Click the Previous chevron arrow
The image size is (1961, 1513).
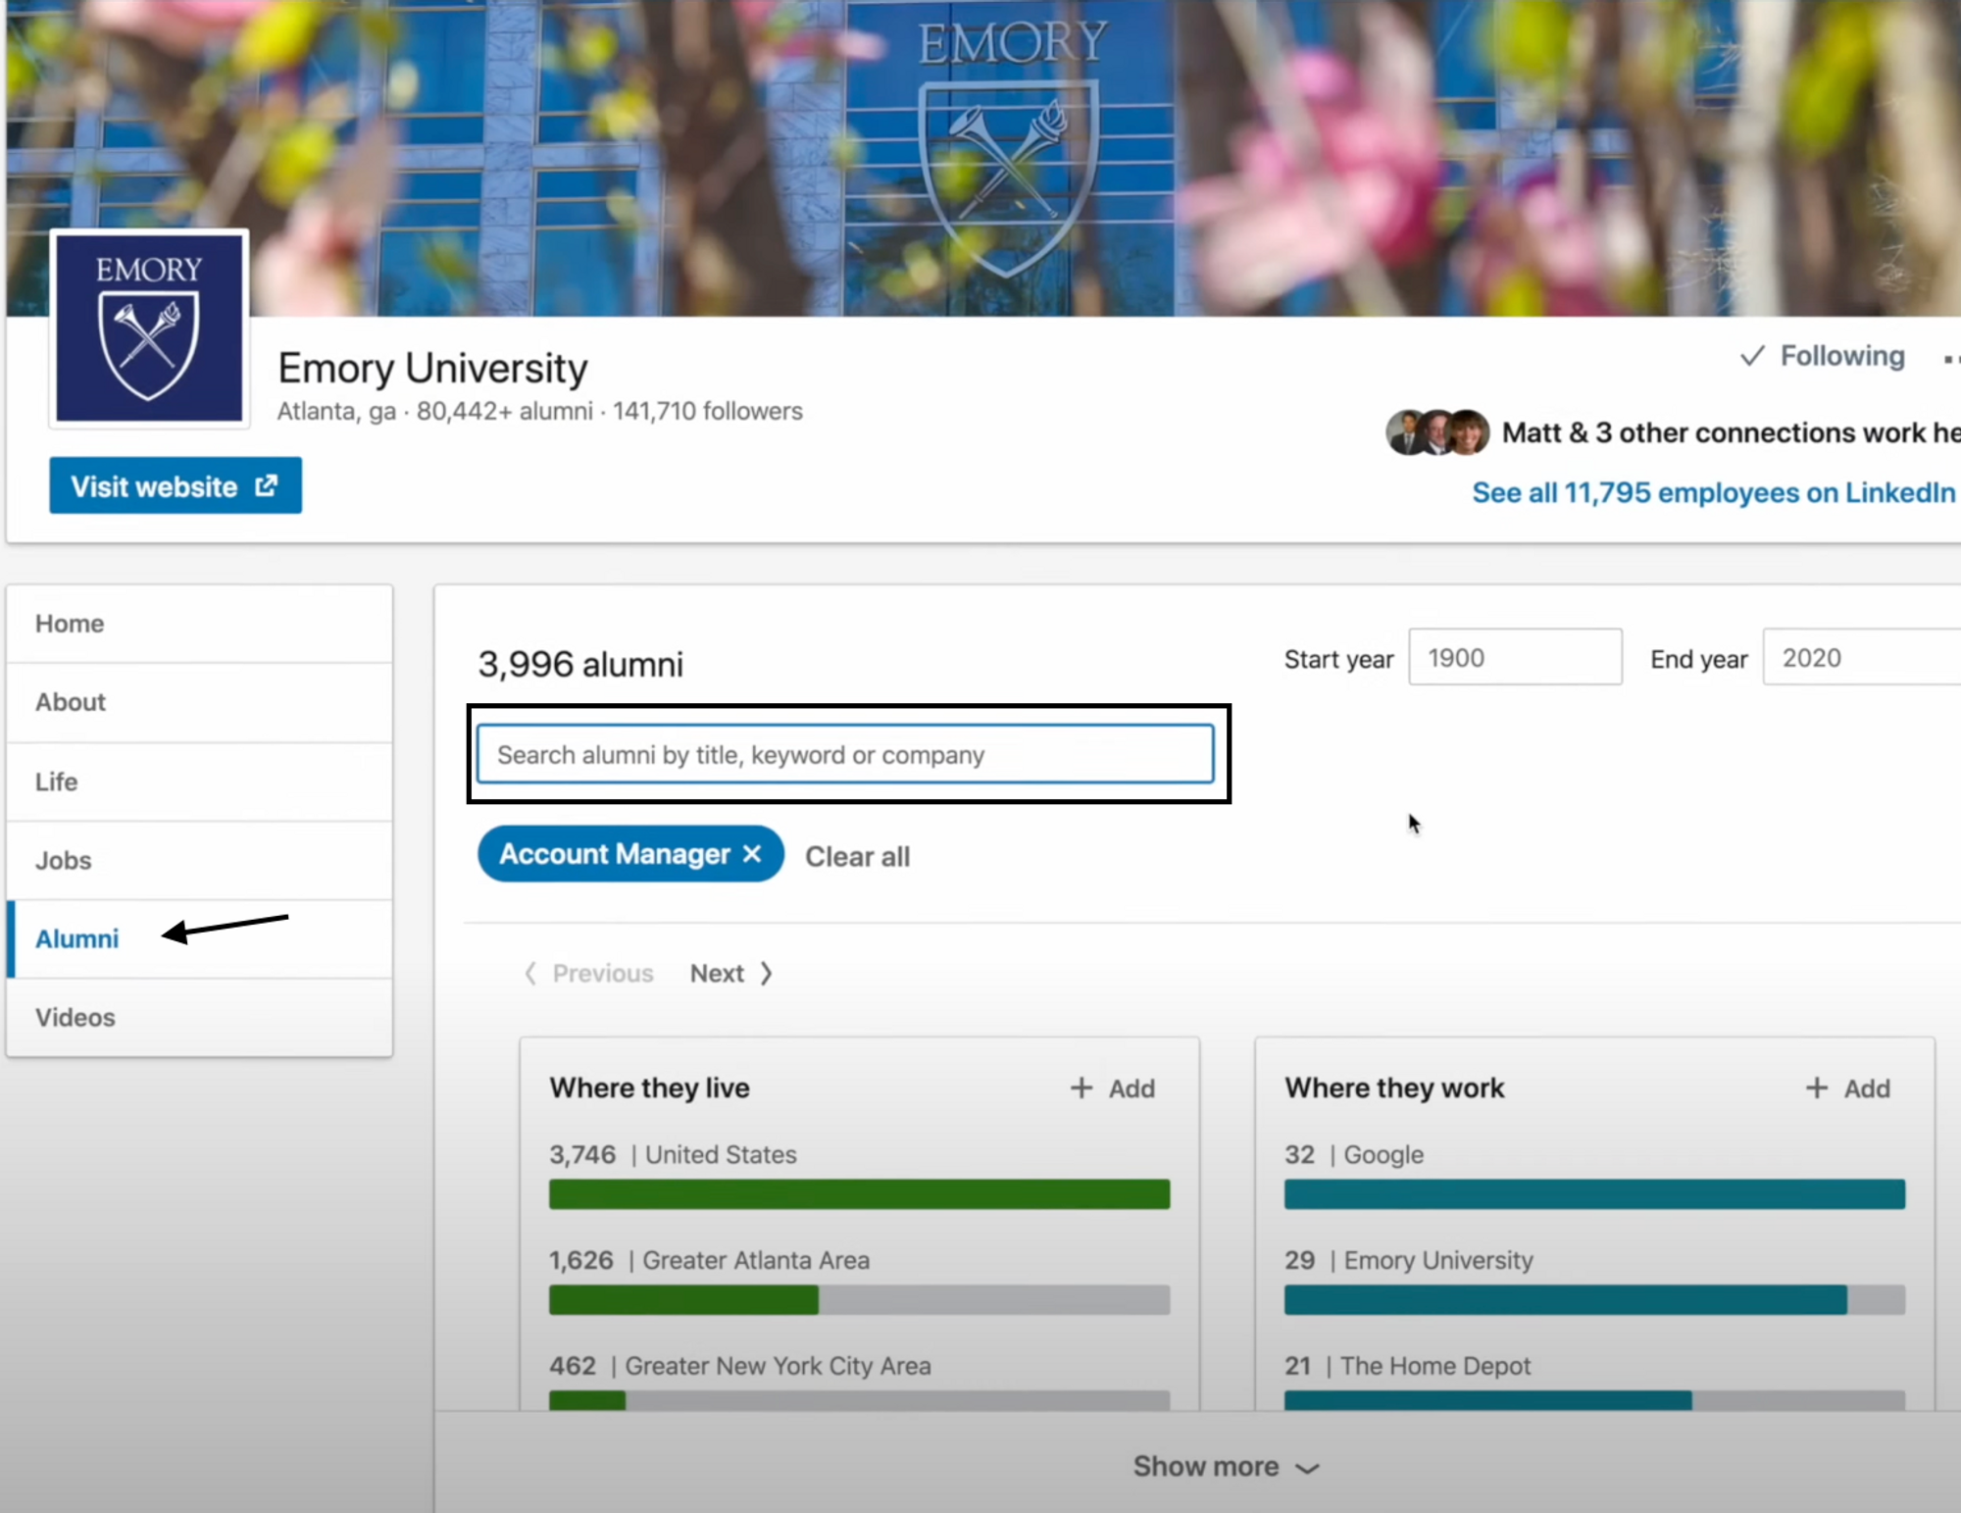[530, 974]
